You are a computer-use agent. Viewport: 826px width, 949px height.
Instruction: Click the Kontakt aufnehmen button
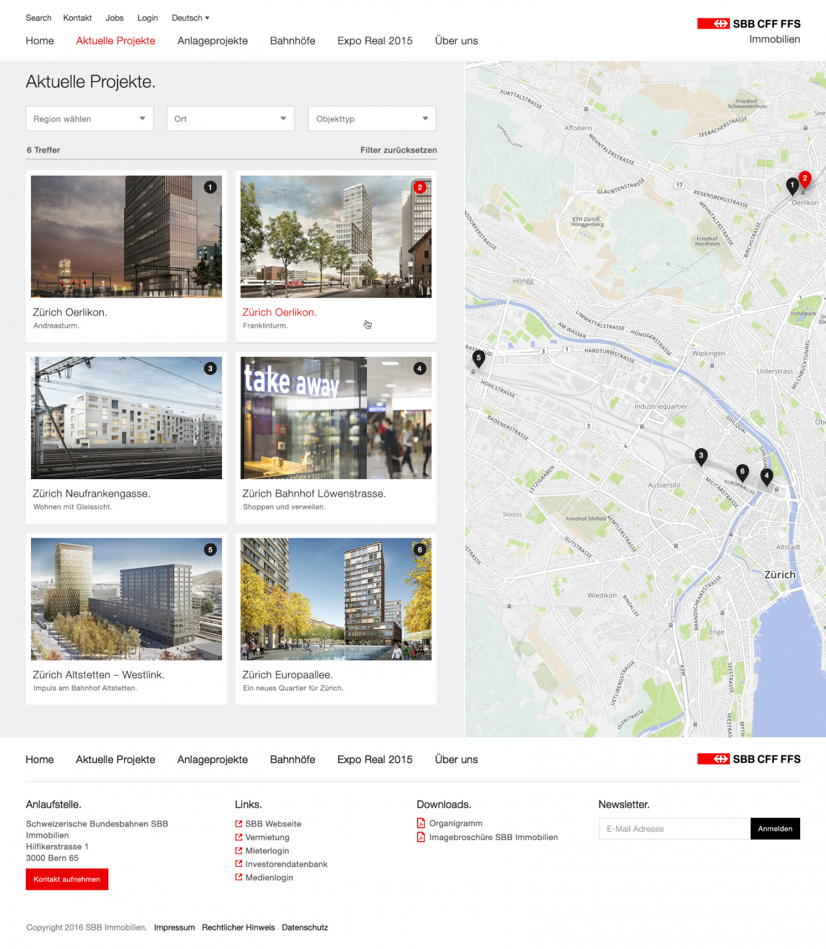(67, 879)
